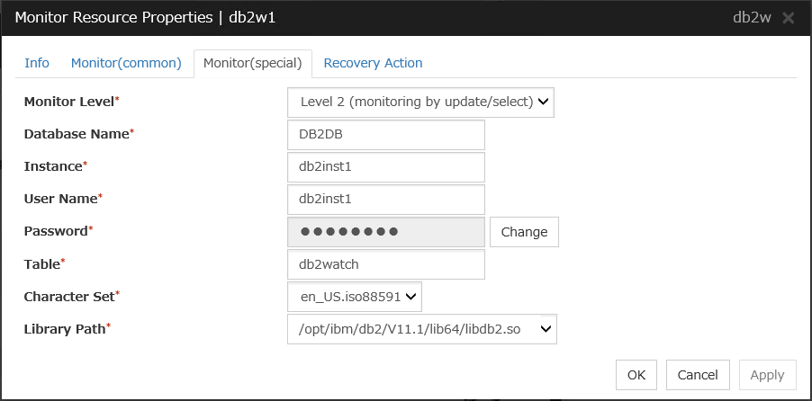Switch to the Monitor(common) tab

[126, 63]
